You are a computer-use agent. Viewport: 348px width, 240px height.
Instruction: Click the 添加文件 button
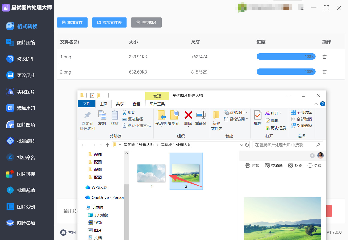click(x=72, y=22)
